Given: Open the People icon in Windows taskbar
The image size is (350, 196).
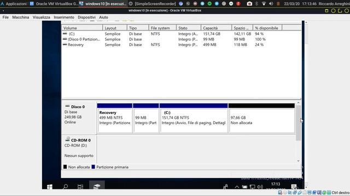Looking at the screenshot, I should 225,187.
